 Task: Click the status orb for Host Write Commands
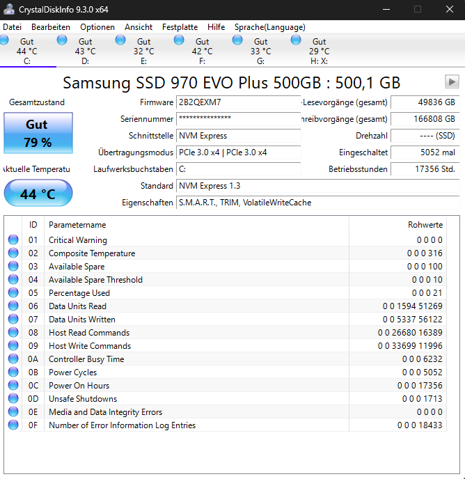(x=13, y=346)
